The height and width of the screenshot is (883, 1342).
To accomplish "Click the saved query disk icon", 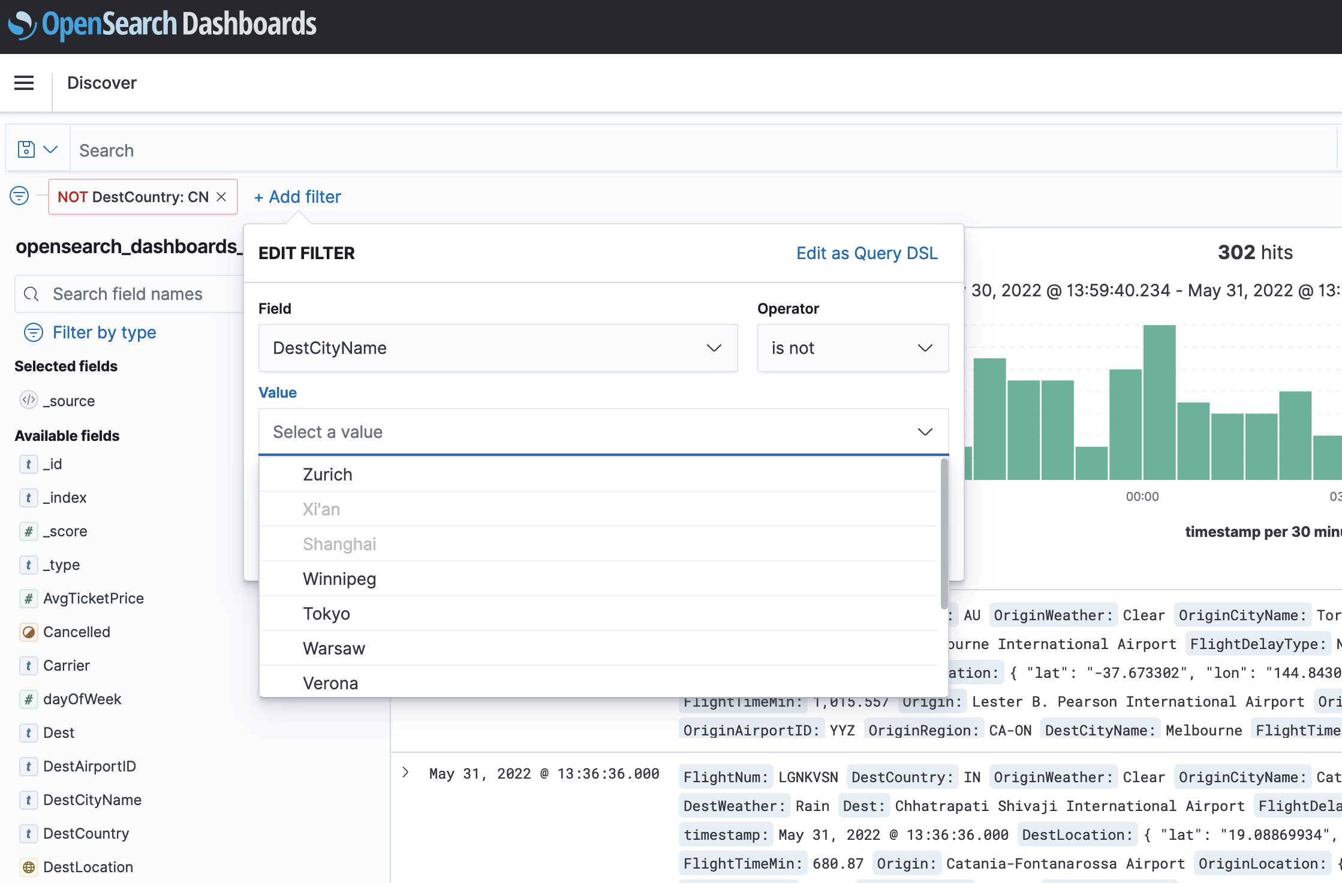I will (26, 149).
